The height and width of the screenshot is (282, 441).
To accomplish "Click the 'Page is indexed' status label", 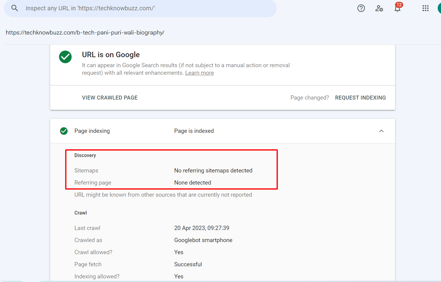I will point(194,131).
